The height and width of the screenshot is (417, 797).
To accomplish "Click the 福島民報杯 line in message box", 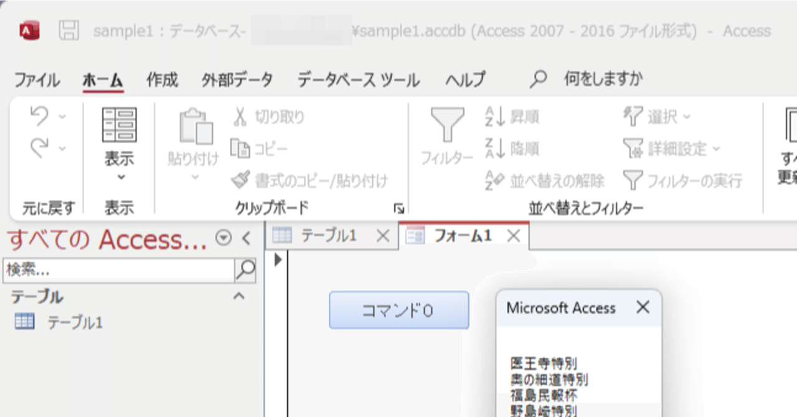I will point(543,395).
